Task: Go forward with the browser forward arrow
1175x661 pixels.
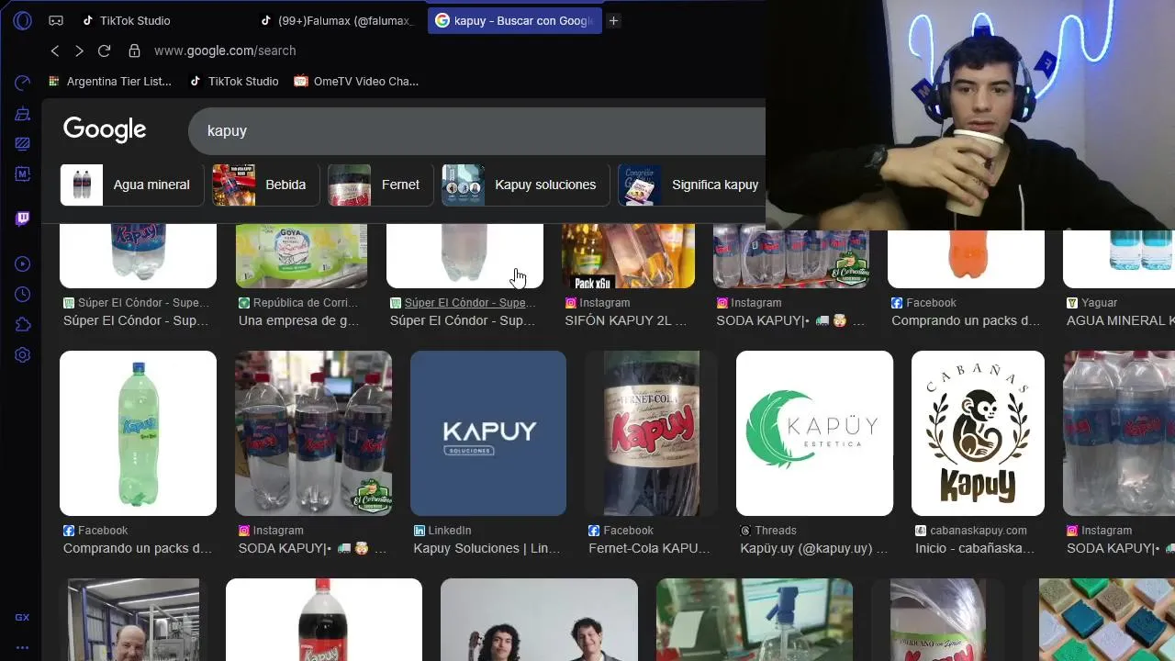Action: pyautogui.click(x=79, y=50)
